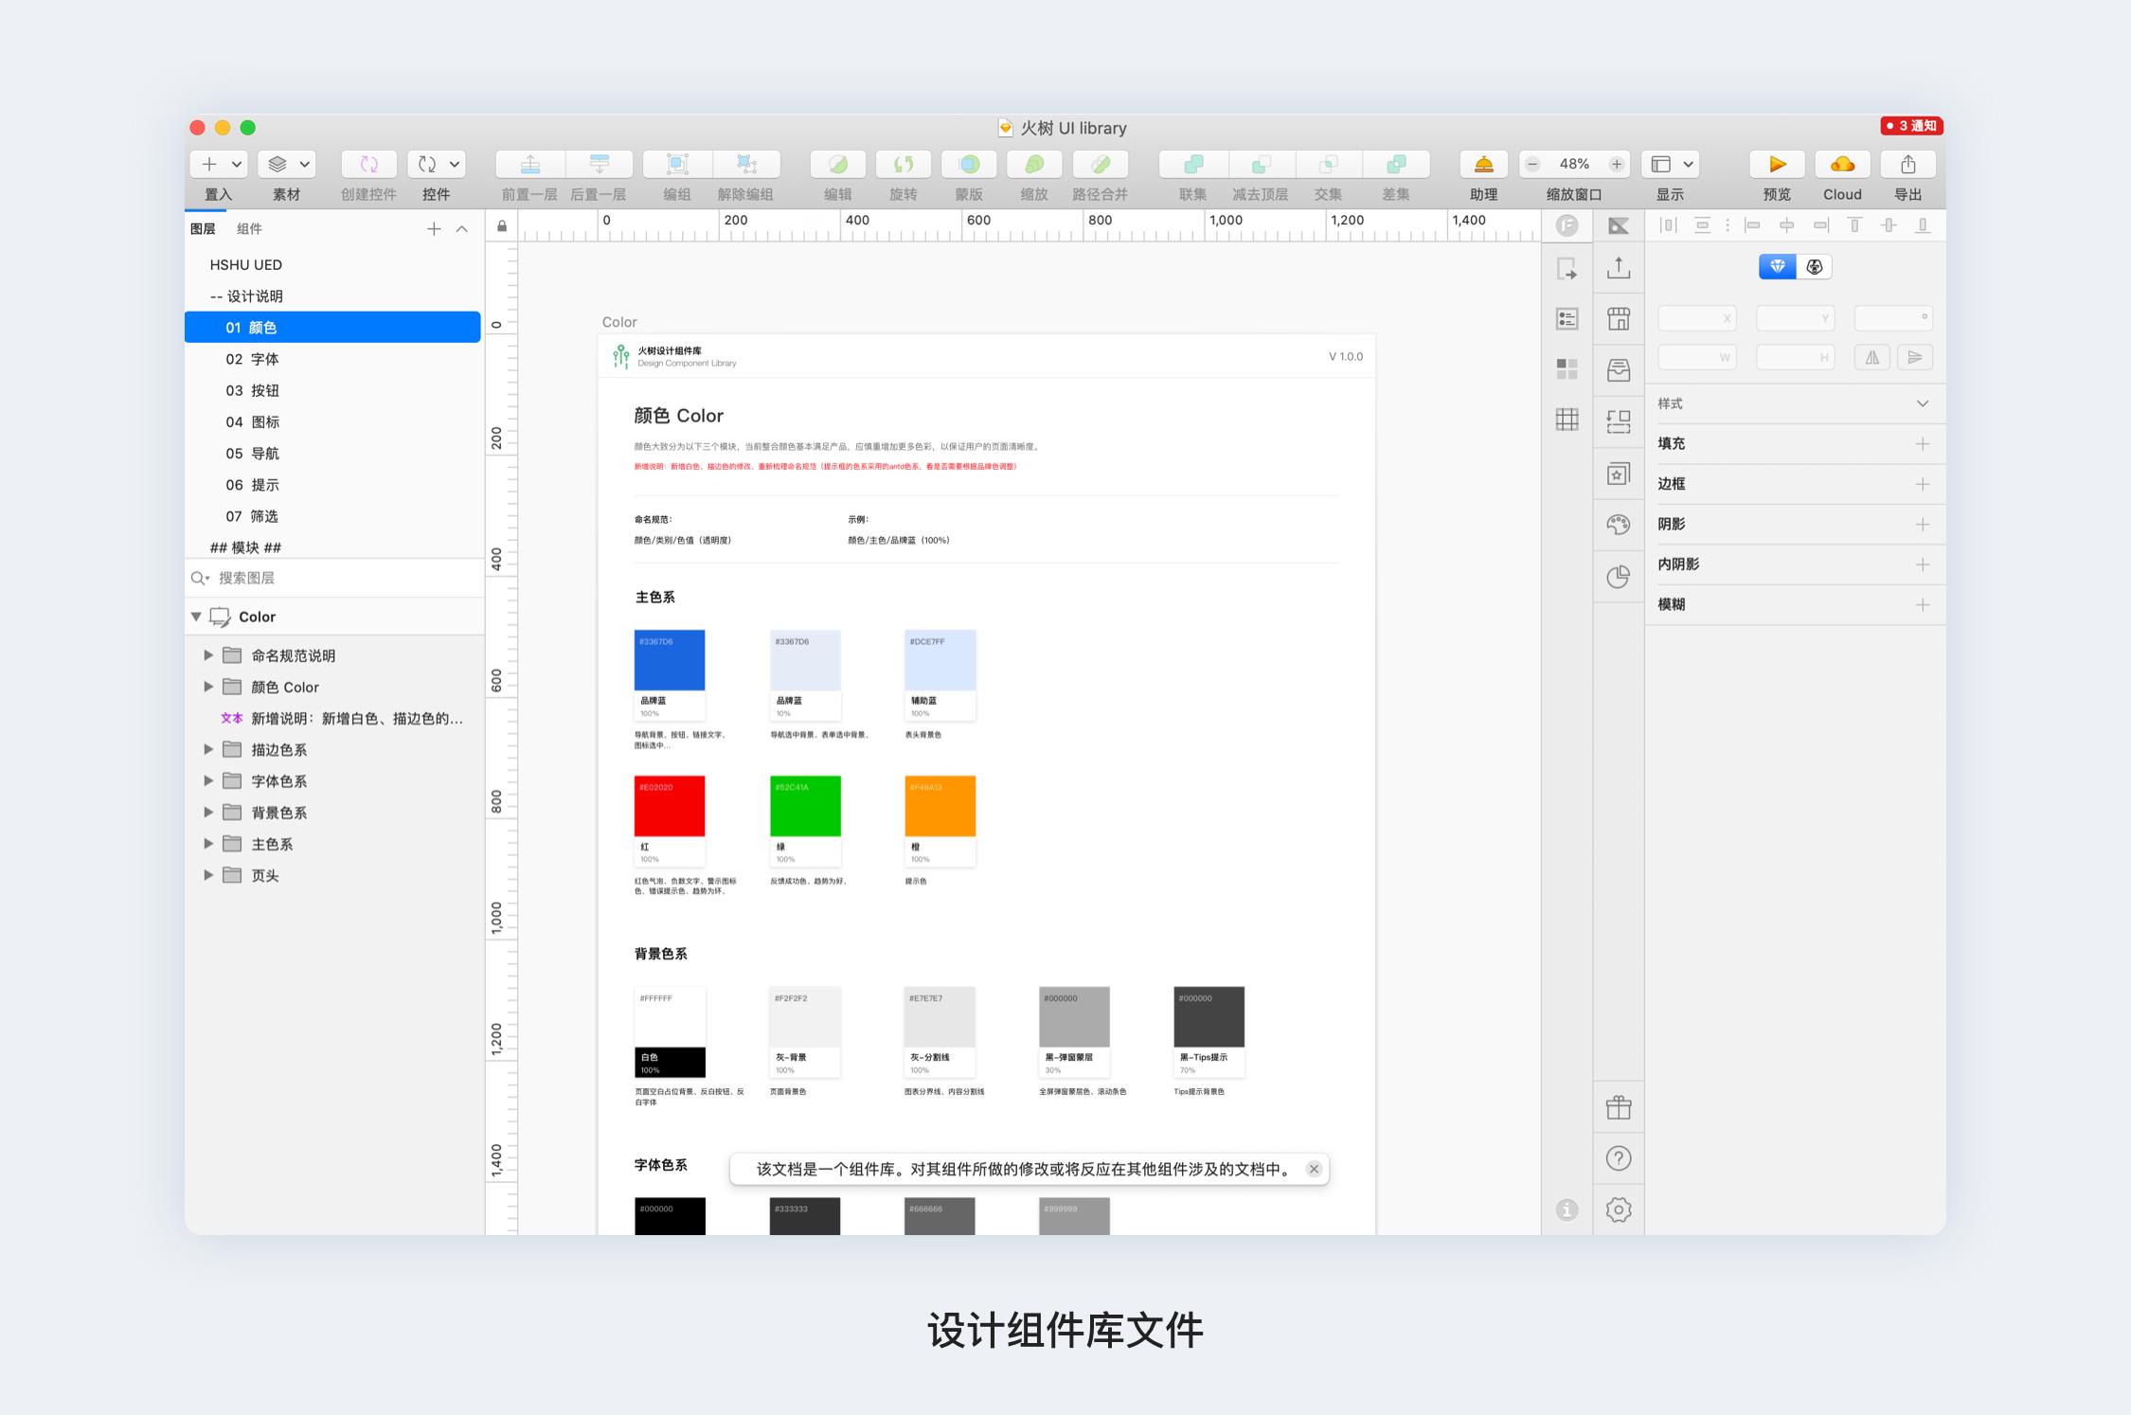Screen dimensions: 2131x1415
Task: Click the gift icon in sidebar
Action: (1618, 1107)
